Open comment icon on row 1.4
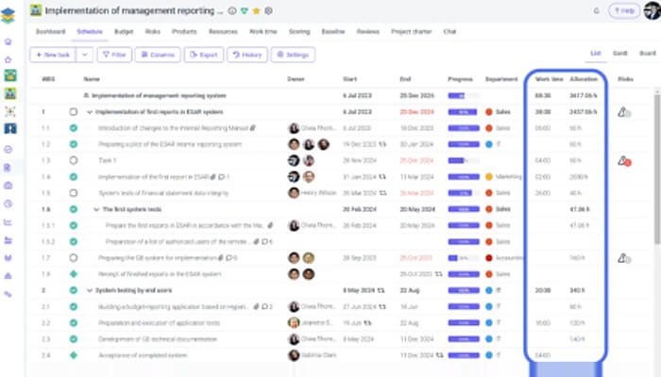Viewport: 661px width, 377px height. pyautogui.click(x=224, y=177)
